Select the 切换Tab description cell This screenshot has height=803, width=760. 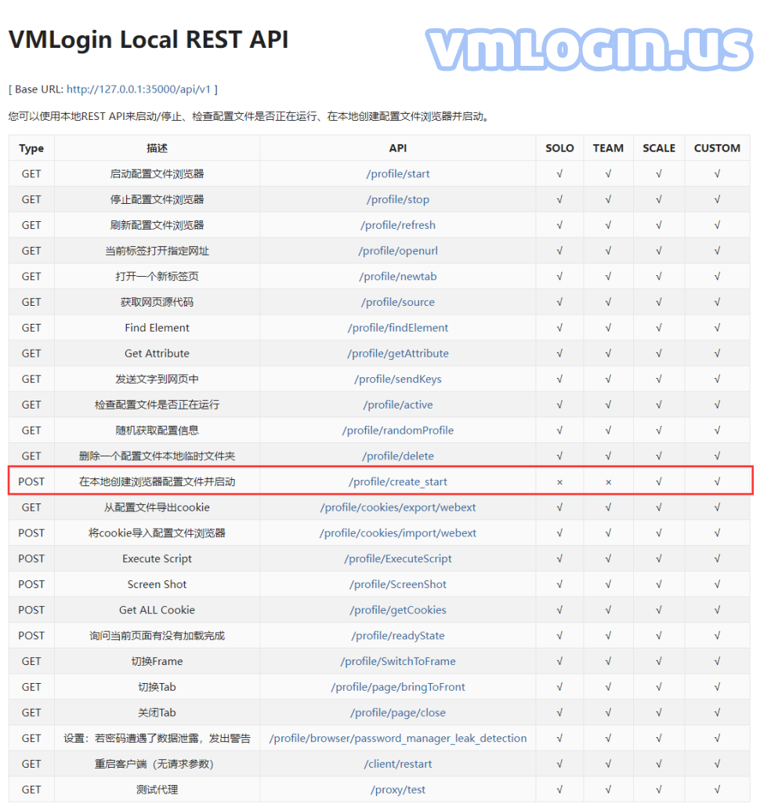tap(157, 687)
